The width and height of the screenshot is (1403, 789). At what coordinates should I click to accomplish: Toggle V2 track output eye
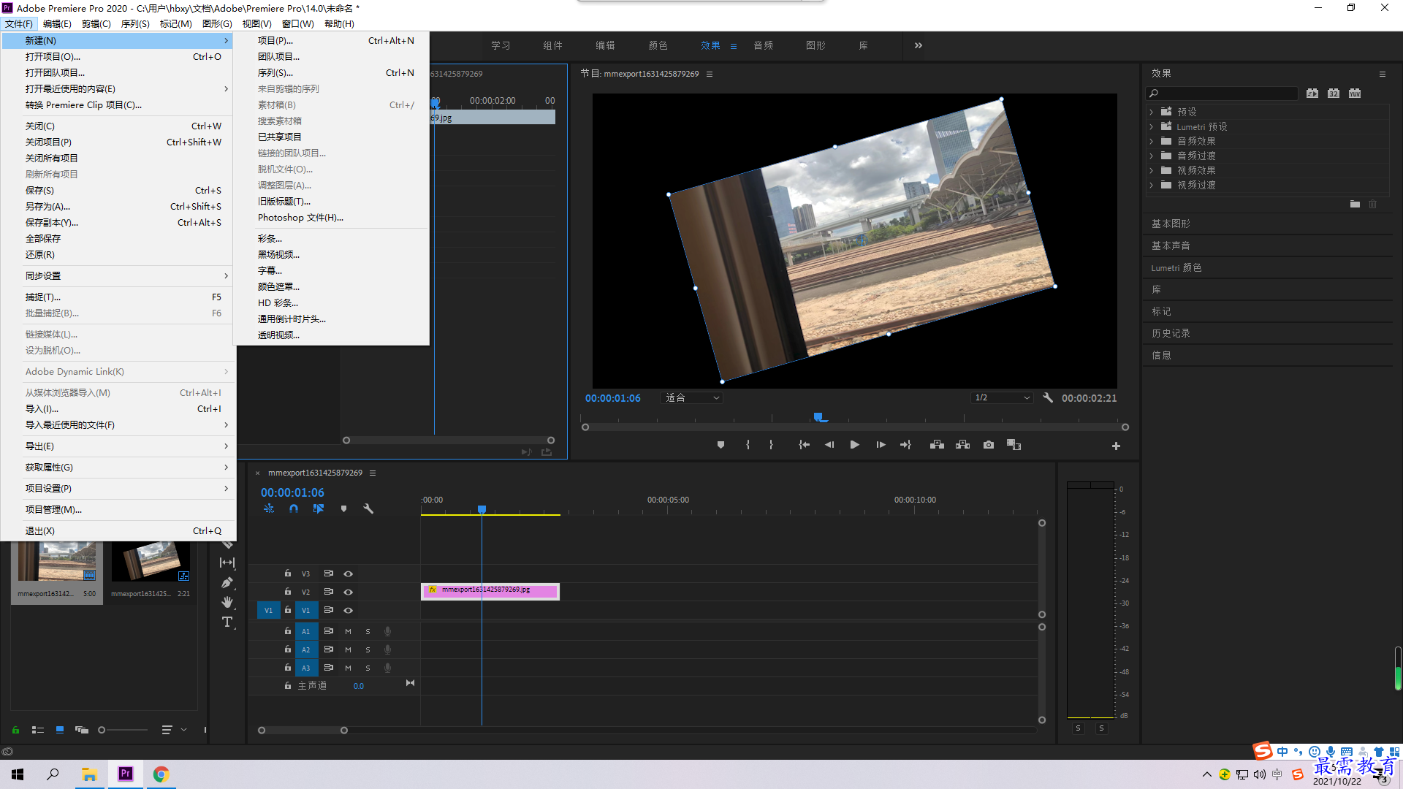[349, 592]
